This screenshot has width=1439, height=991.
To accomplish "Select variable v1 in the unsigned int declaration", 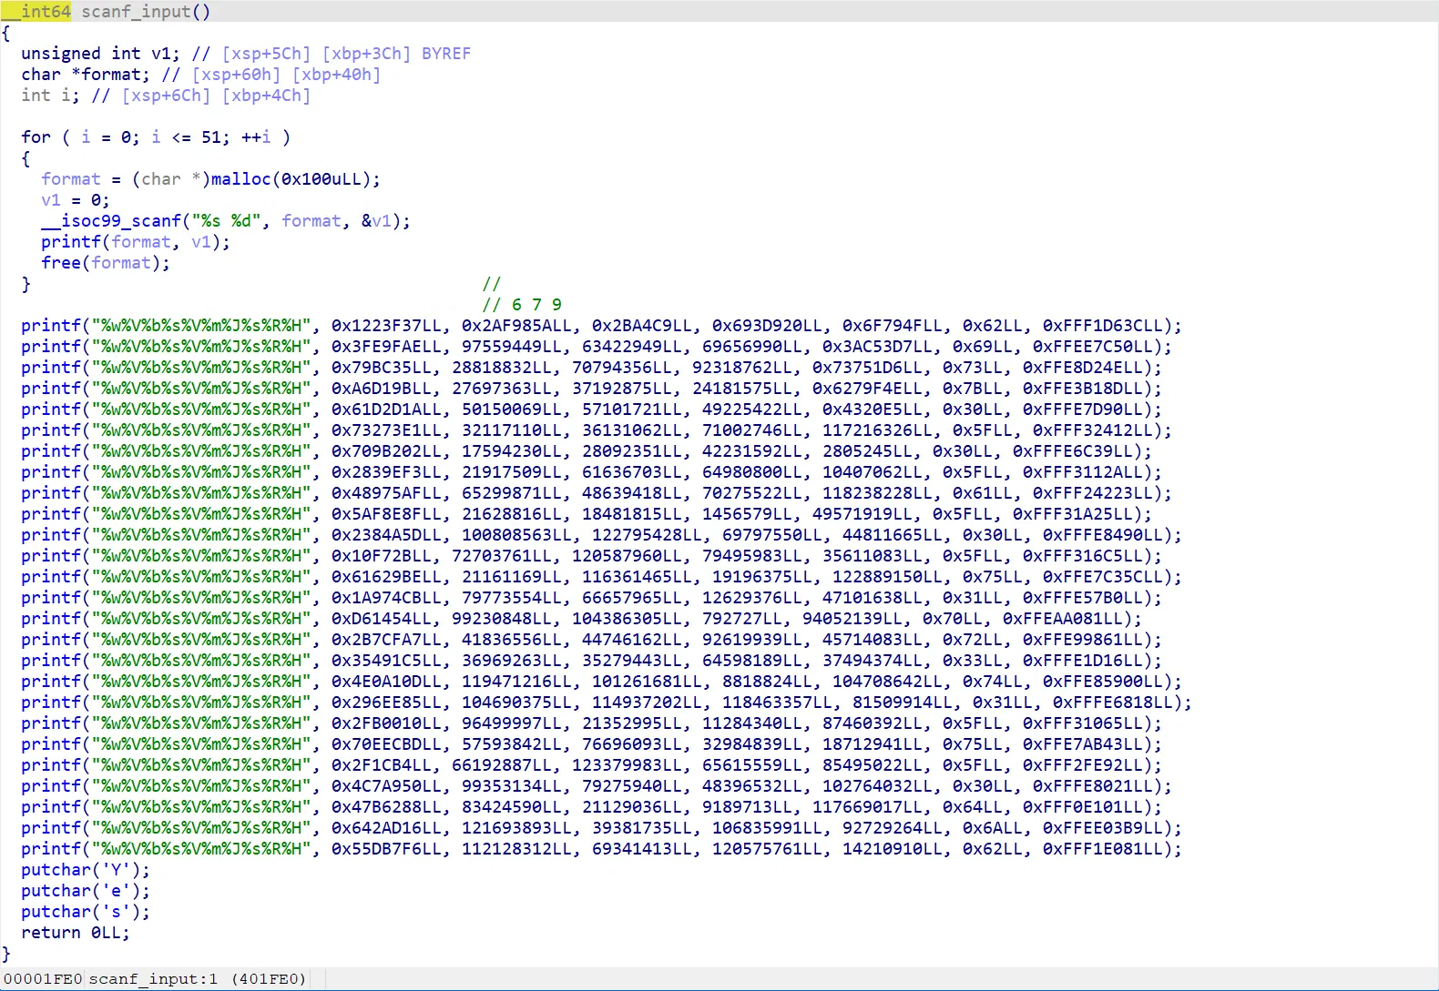I will 160,54.
